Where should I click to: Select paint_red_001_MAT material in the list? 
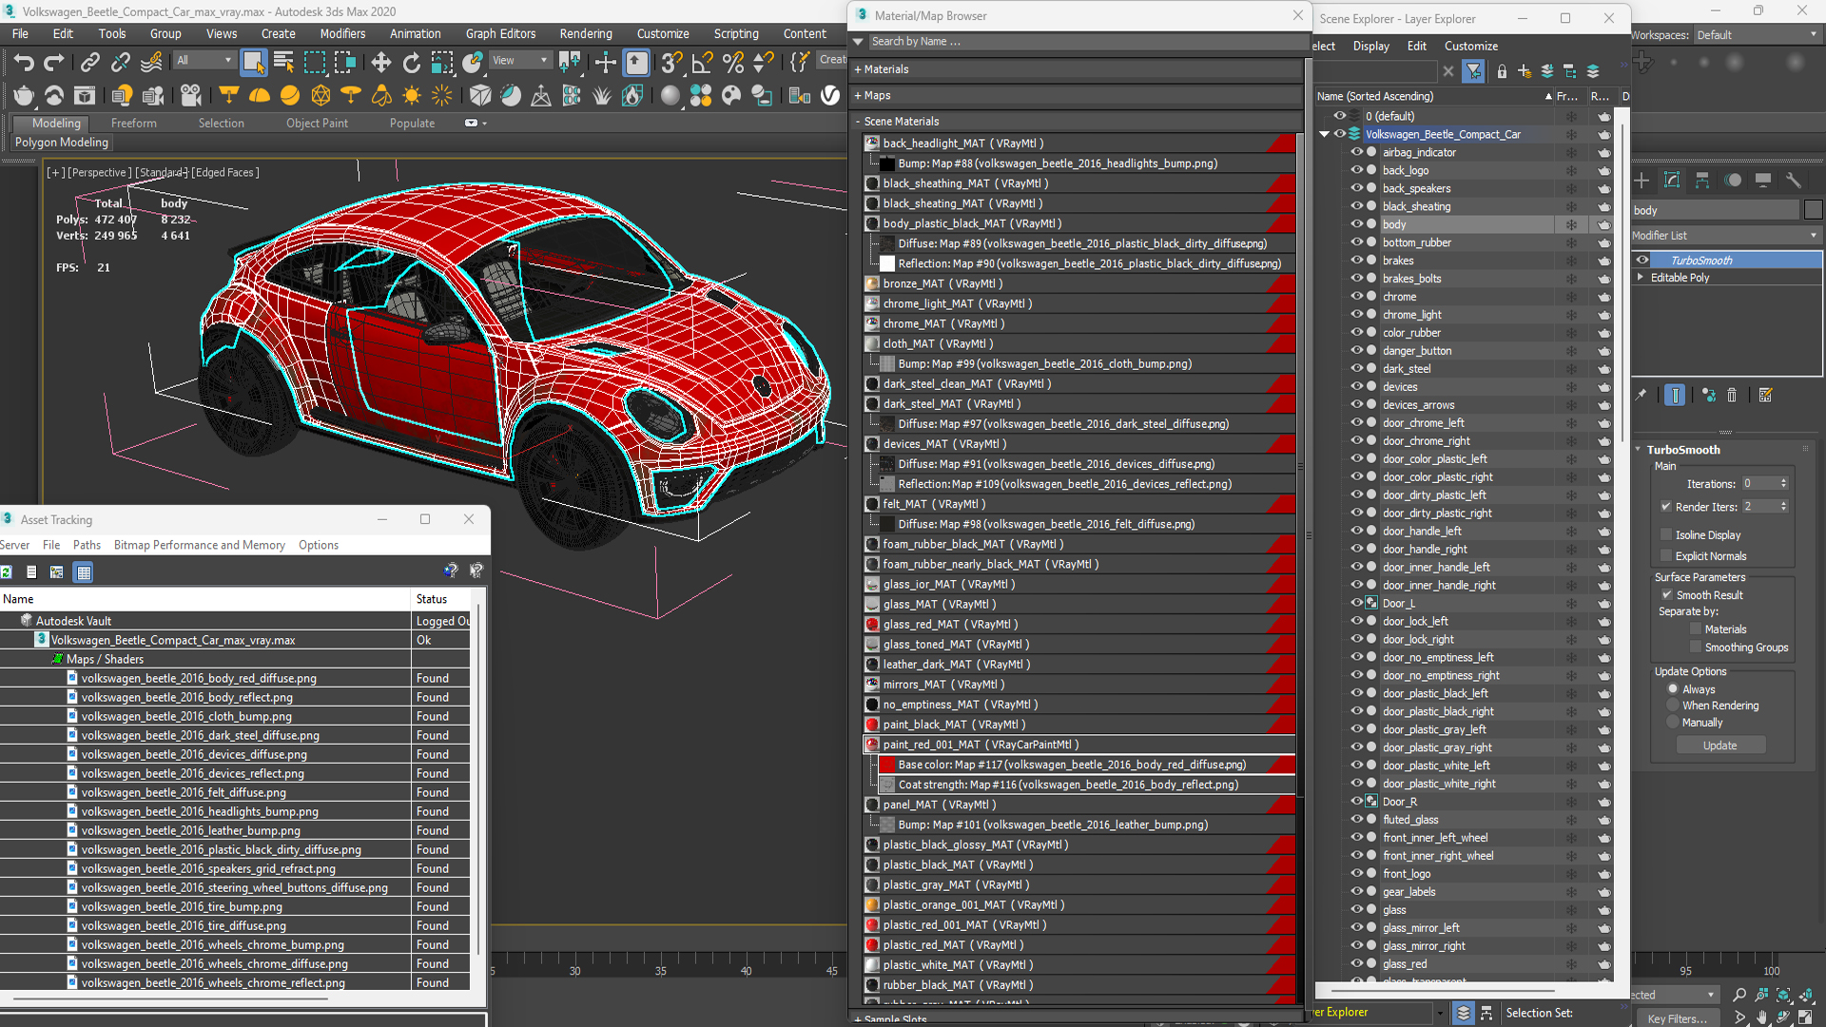point(1079,745)
